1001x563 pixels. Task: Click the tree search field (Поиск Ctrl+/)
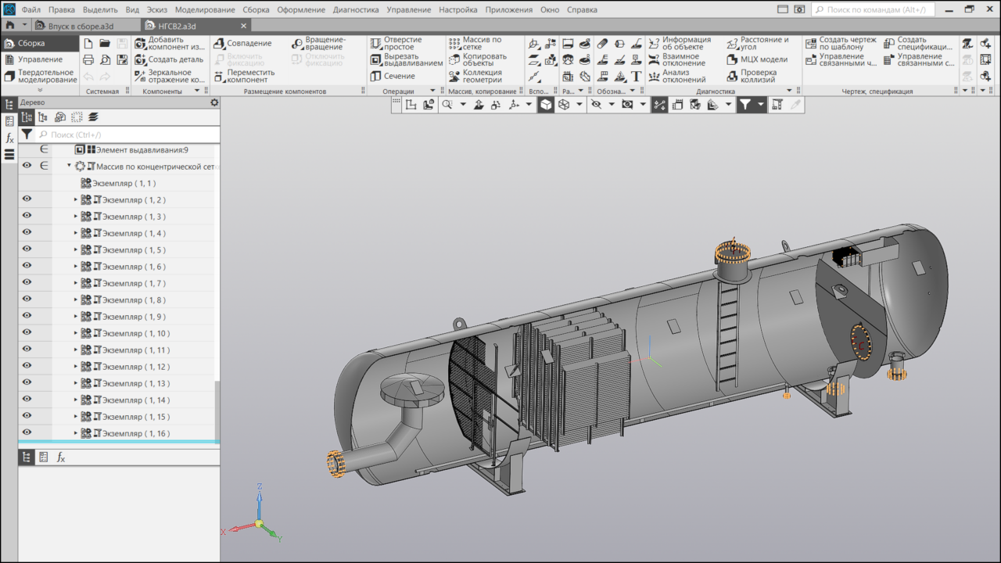click(125, 134)
